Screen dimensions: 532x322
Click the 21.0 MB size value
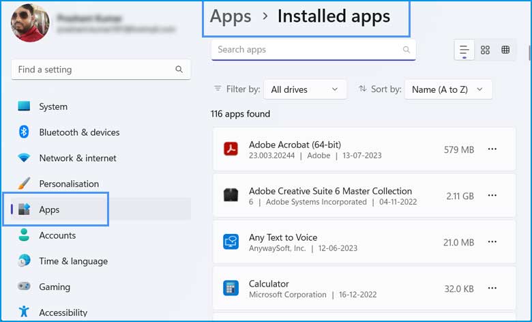coord(458,243)
